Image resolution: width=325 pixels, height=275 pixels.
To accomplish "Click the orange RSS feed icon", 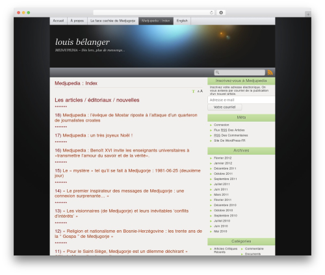I will 270,72.
